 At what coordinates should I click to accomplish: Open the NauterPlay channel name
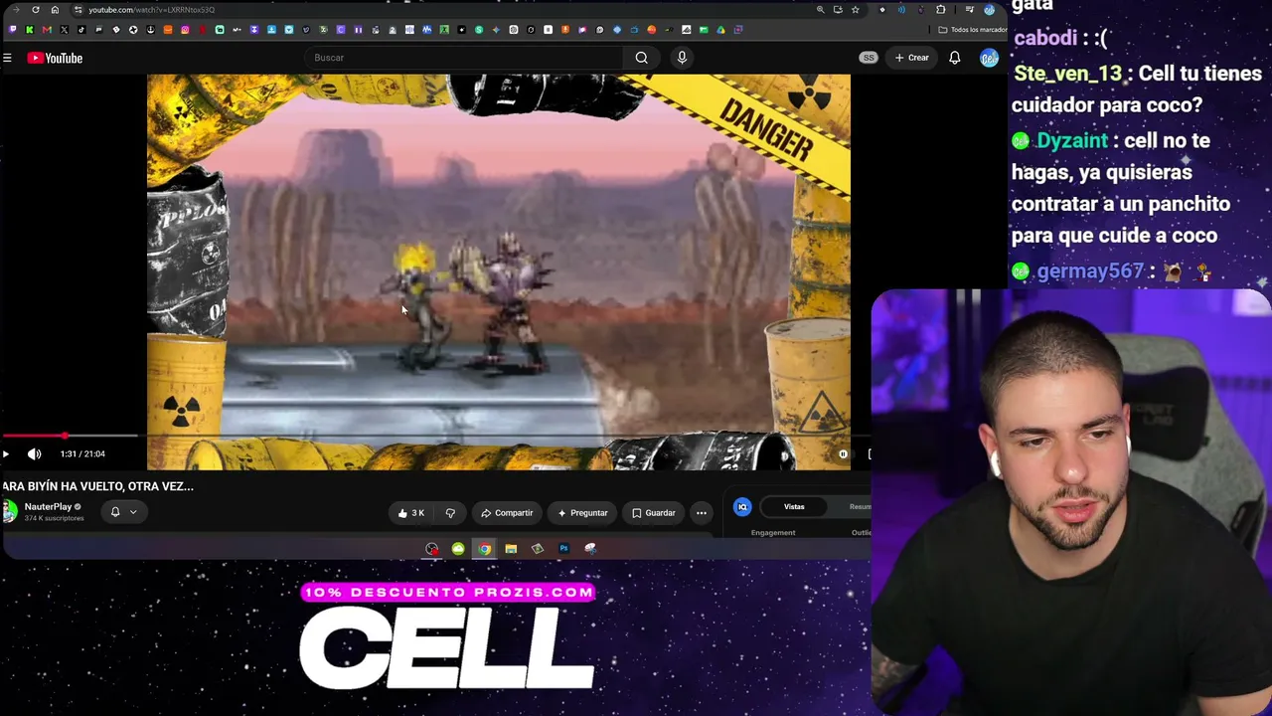[48, 507]
